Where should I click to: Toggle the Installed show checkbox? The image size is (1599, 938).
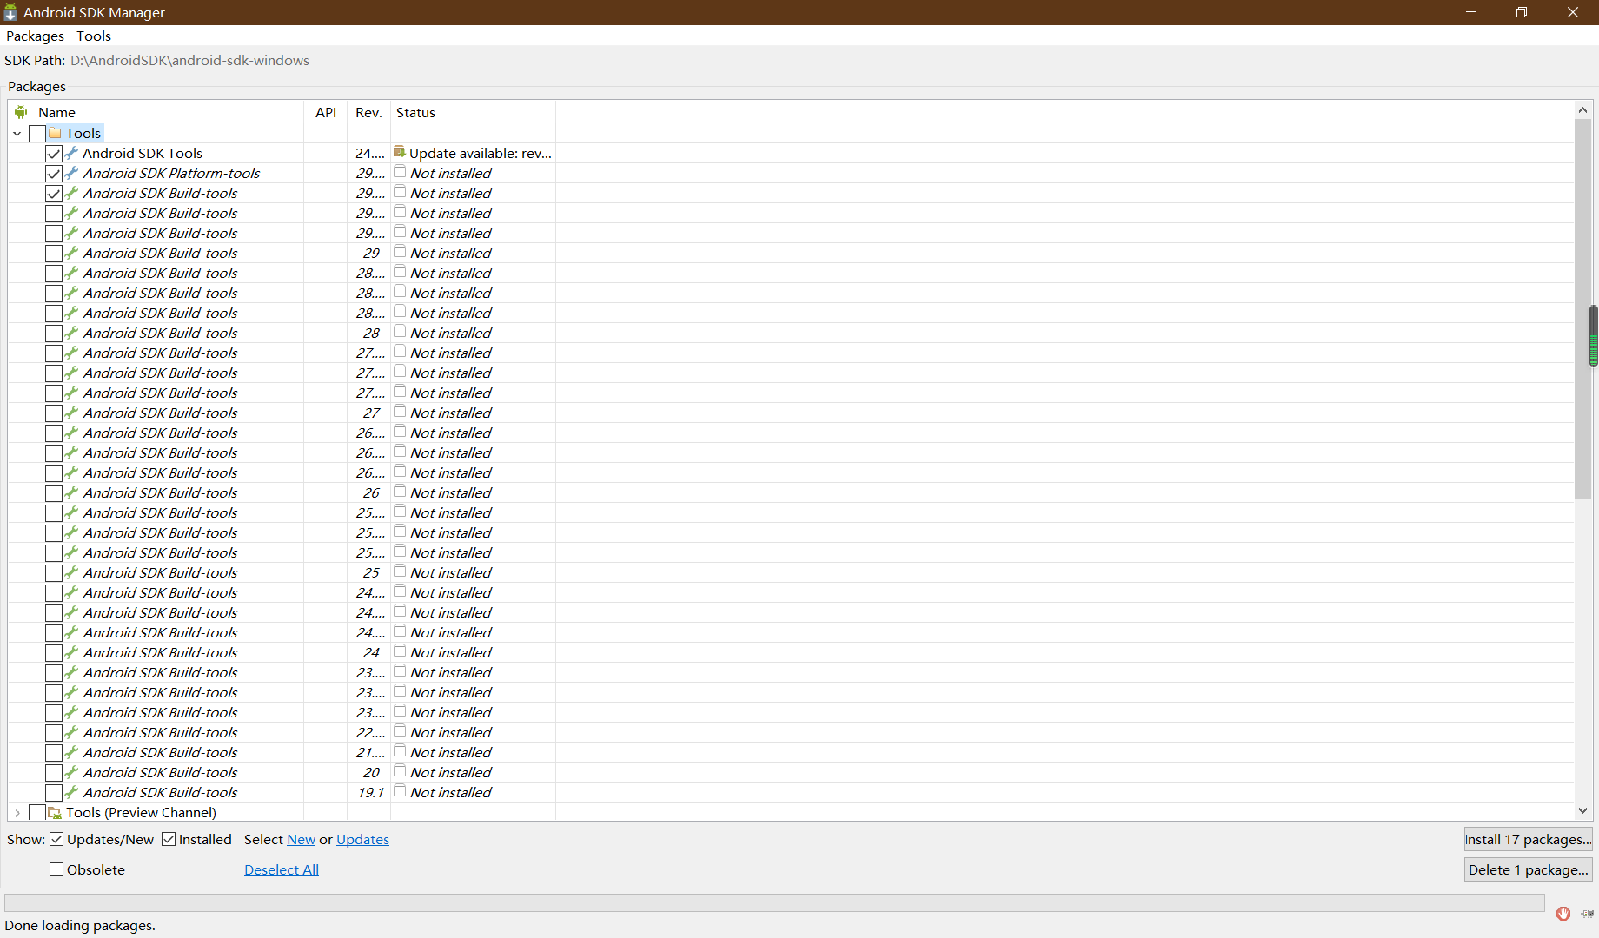pyautogui.click(x=169, y=839)
